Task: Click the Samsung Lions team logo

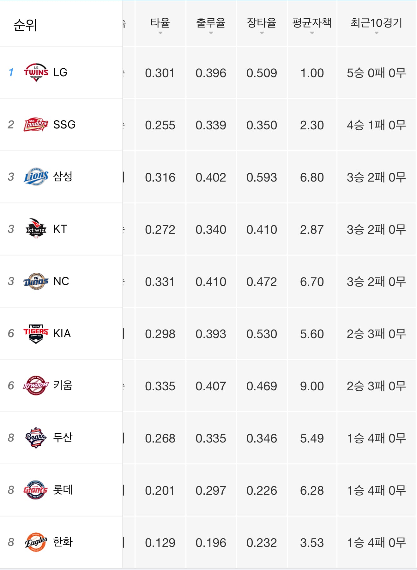Action: (36, 177)
